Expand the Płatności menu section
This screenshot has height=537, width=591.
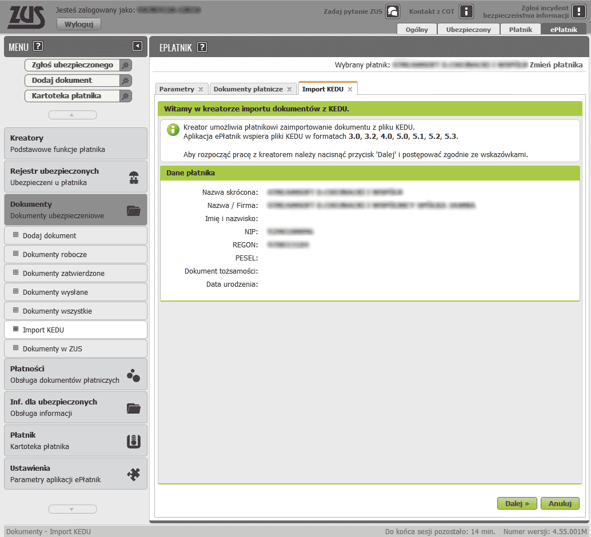pyautogui.click(x=75, y=374)
